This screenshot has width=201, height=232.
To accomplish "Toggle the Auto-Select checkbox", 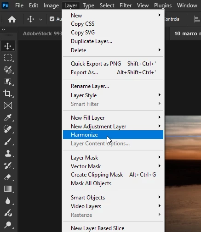I will pyautogui.click(x=52, y=19).
